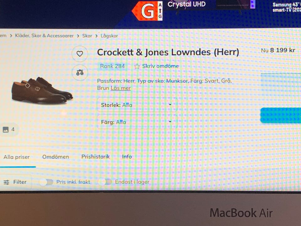Expand the Färg dropdown
The image size is (301, 226).
tap(137, 122)
